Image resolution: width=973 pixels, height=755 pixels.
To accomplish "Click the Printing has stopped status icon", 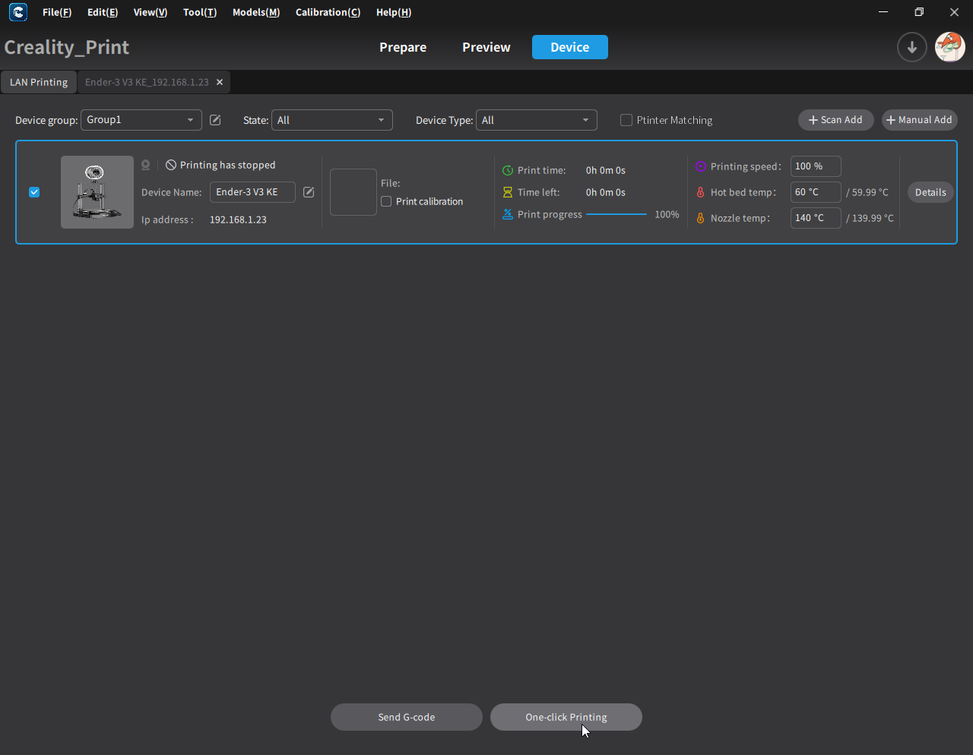I will point(171,165).
